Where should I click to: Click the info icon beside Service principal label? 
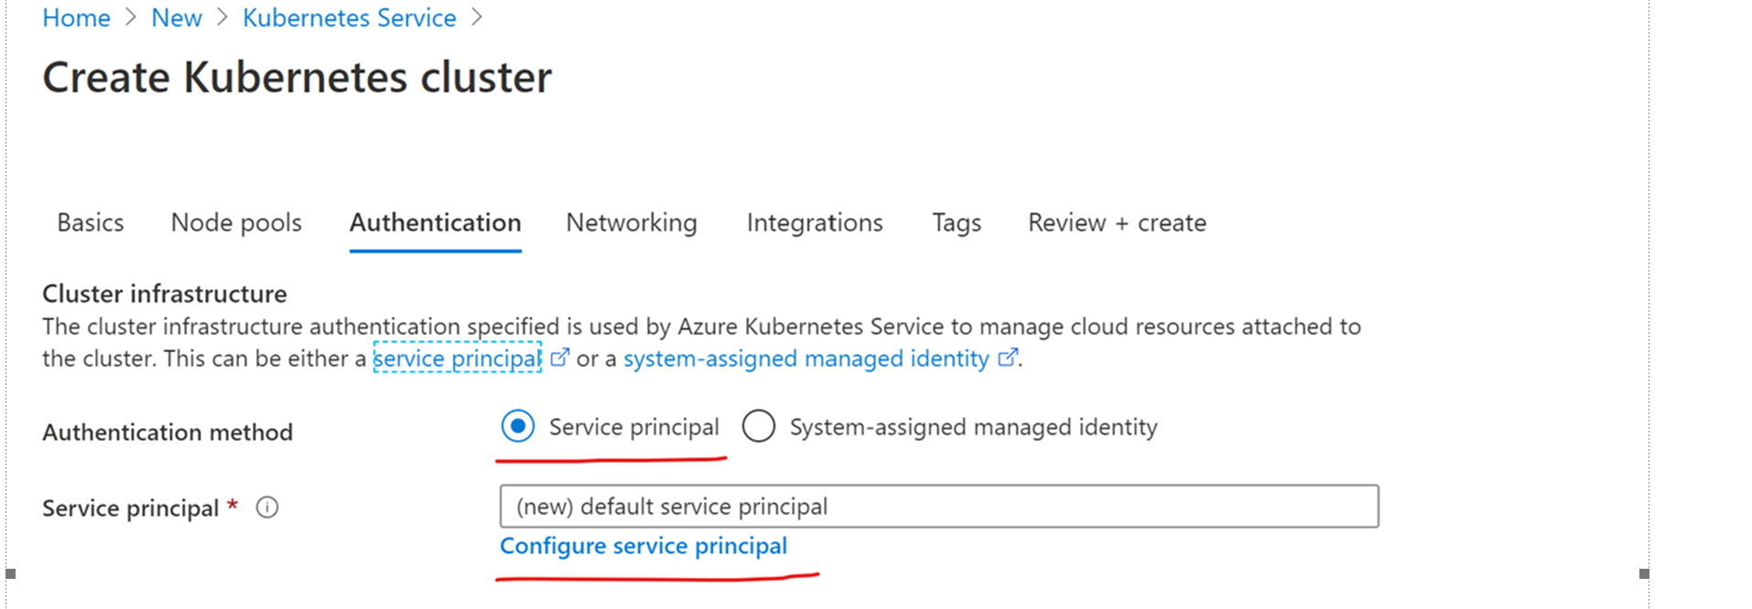(267, 507)
